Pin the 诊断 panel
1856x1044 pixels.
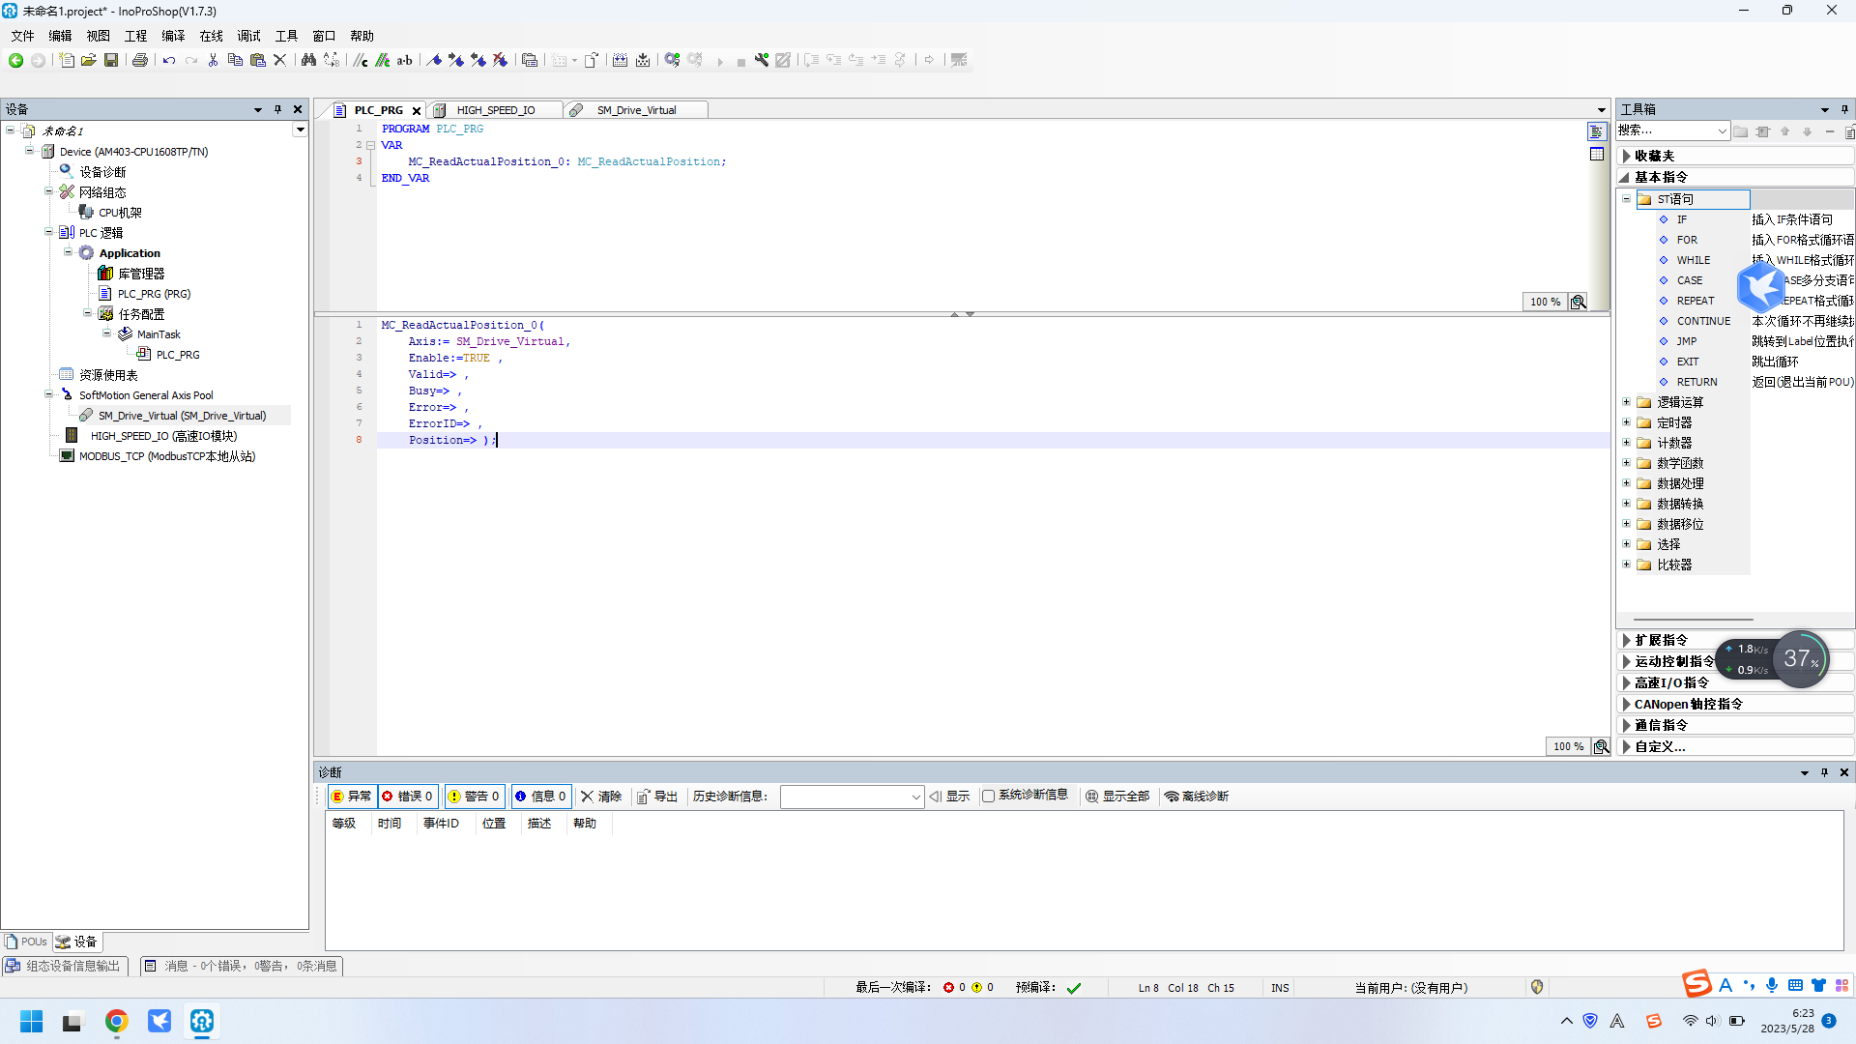pos(1824,772)
